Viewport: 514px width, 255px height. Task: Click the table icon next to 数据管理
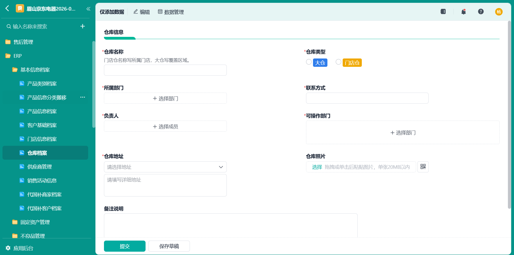(160, 12)
